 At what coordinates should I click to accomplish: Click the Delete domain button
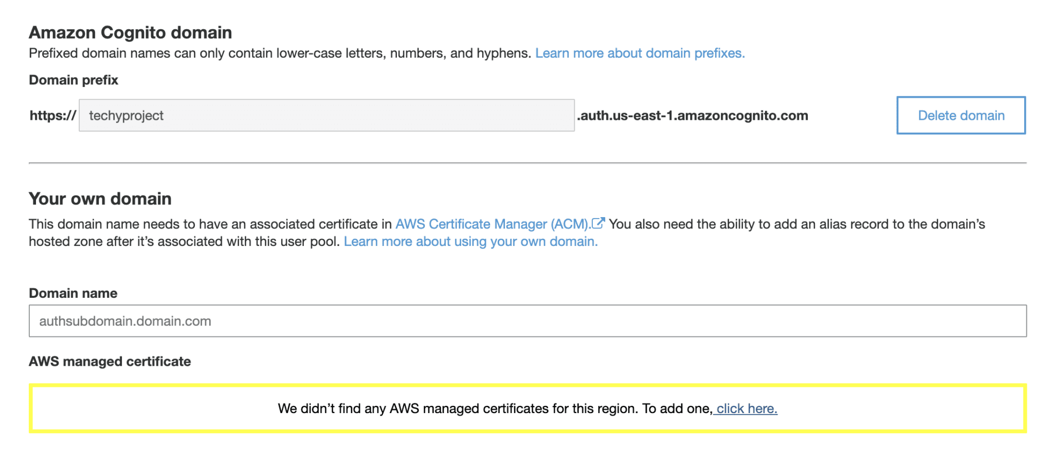coord(959,115)
